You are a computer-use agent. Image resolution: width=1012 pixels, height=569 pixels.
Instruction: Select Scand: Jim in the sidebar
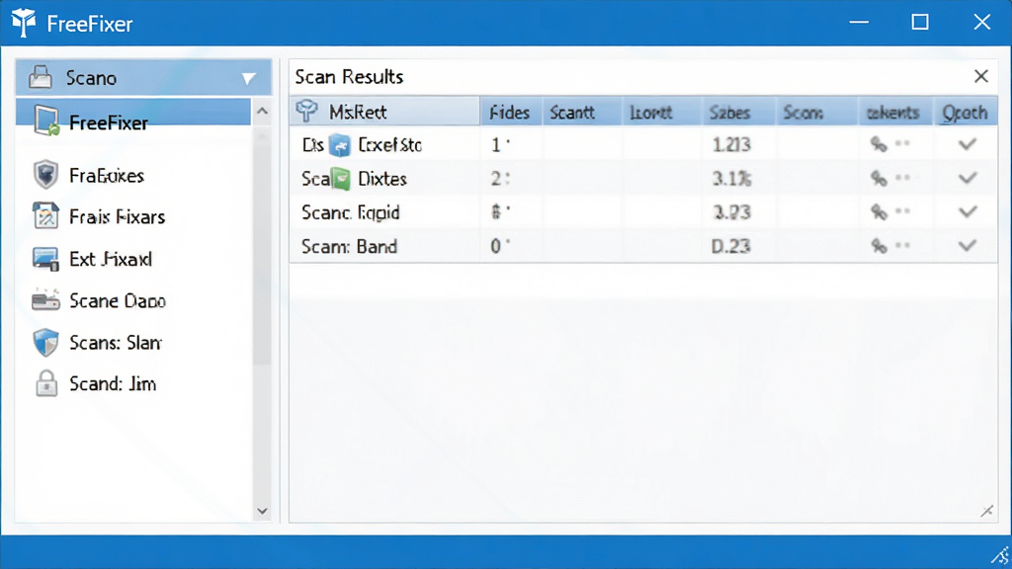pos(113,384)
